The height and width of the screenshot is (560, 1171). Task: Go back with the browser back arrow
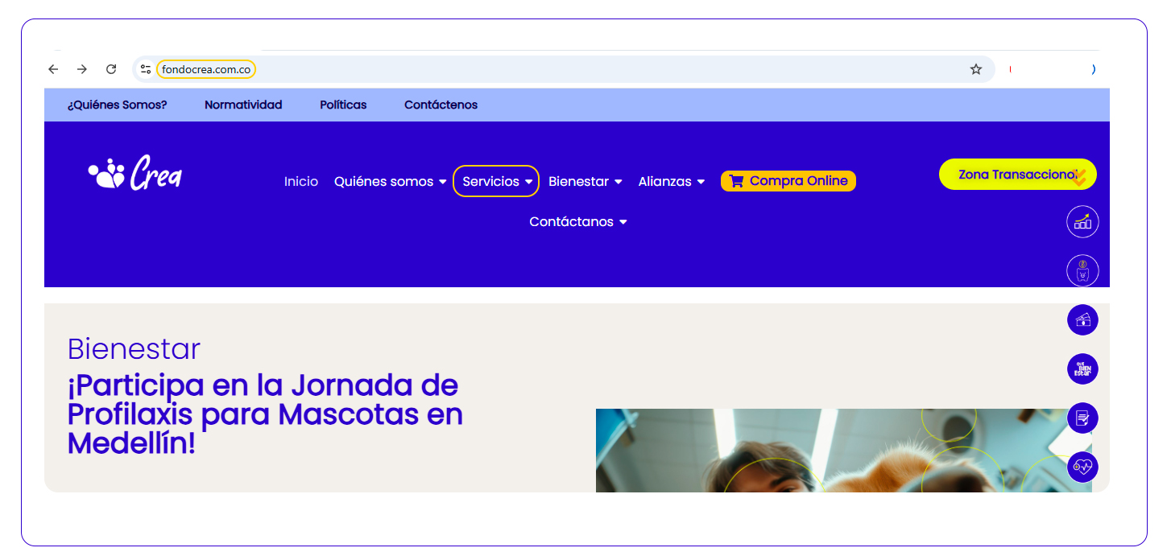click(53, 69)
